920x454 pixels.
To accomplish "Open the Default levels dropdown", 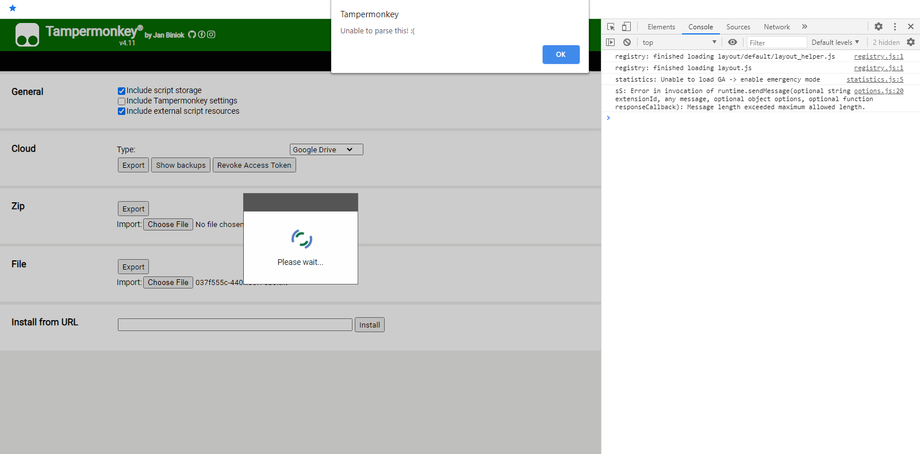I will [x=835, y=43].
